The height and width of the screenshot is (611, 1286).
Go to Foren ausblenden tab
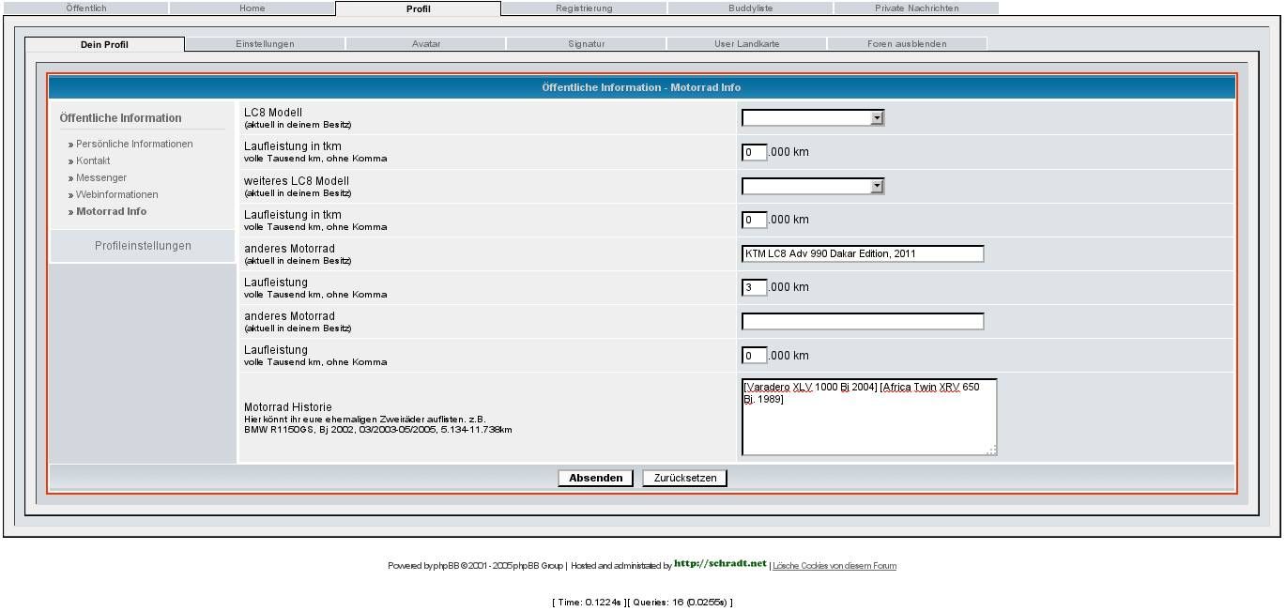[907, 44]
